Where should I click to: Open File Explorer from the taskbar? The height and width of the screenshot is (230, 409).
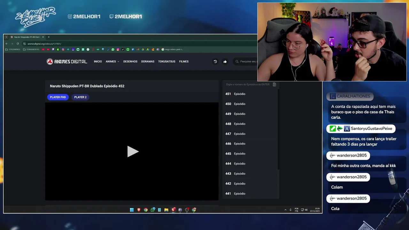pyautogui.click(x=166, y=210)
